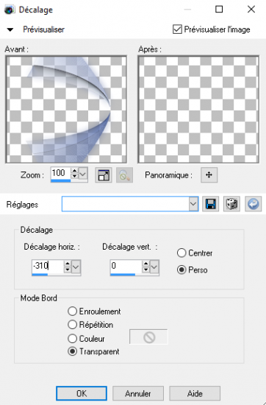
Task: Cancel with the Annuler button
Action: (x=138, y=393)
